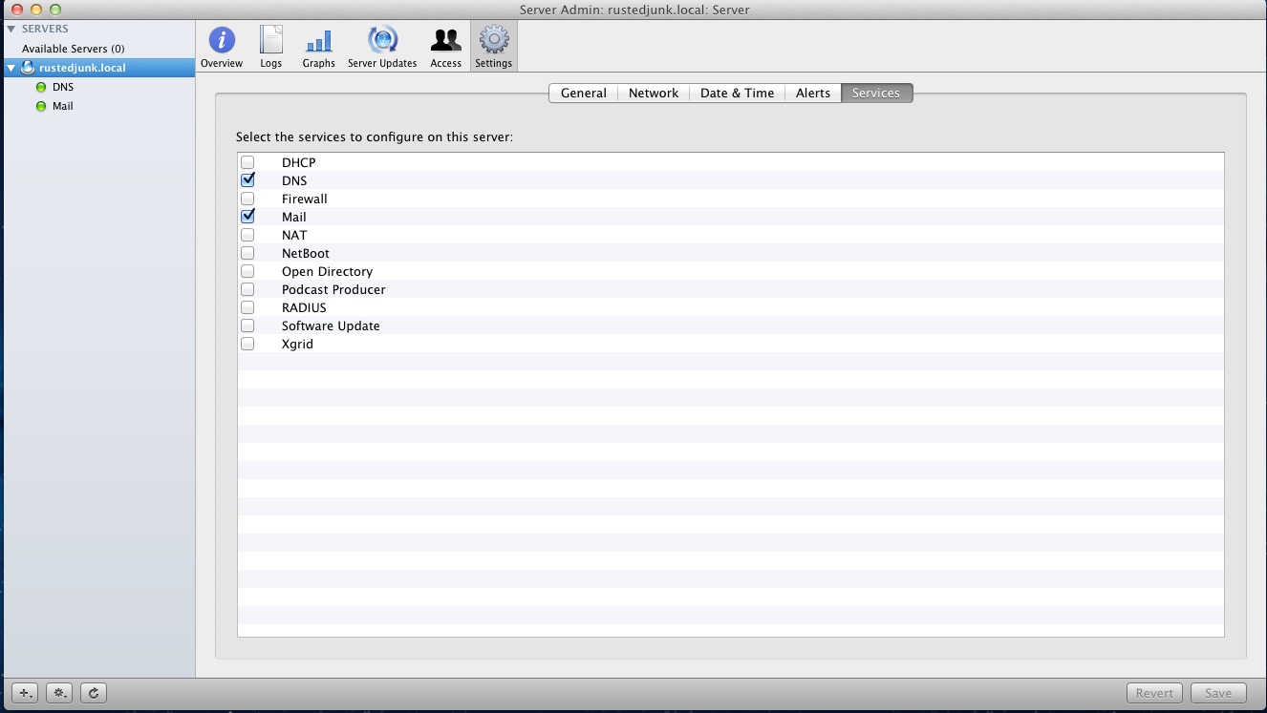Screen dimensions: 1267x713
Task: Collapse the SERVERS section triangle
Action: [11, 29]
